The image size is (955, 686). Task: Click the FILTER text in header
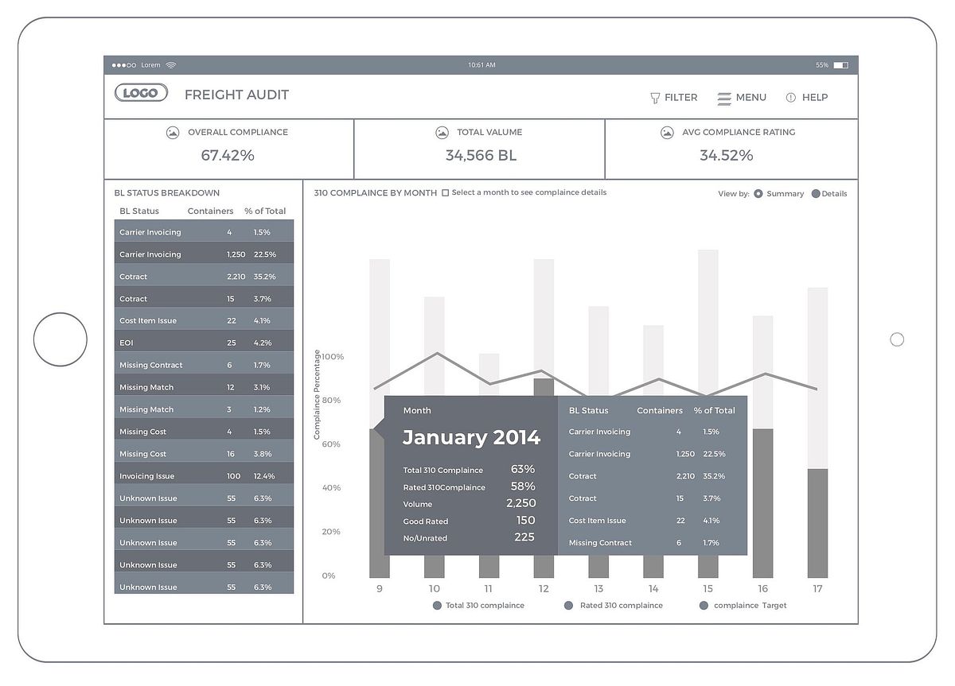pos(680,97)
